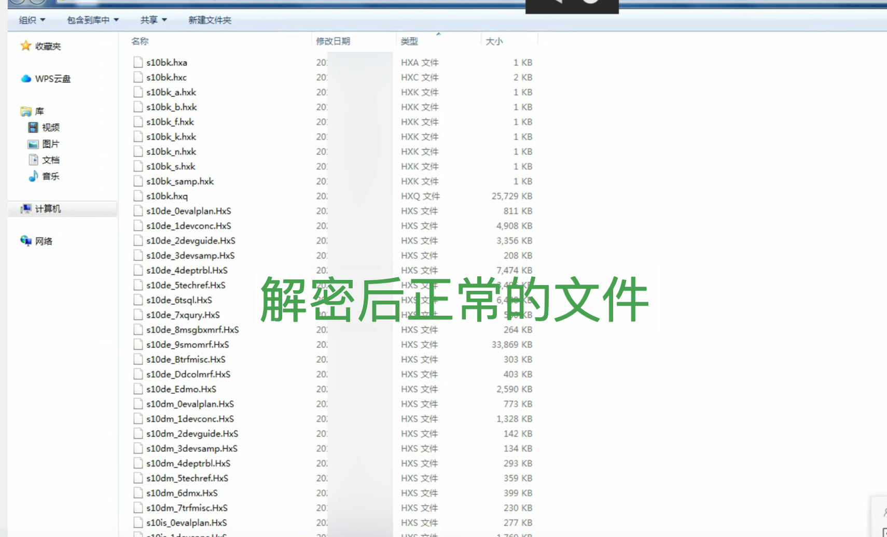Select the file icon of s10bk_samp.hxk
887x537 pixels.
(138, 181)
